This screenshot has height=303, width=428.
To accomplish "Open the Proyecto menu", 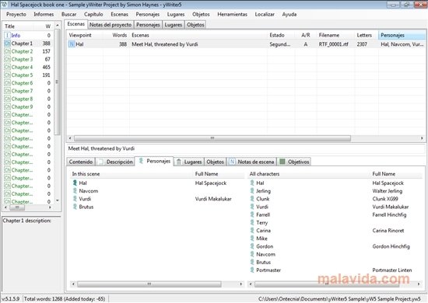I will click(x=16, y=14).
